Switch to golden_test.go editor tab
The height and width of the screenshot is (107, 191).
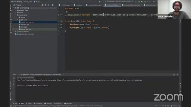pos(150,5)
